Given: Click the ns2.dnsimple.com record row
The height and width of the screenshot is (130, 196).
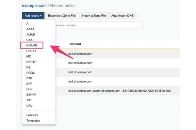Looking at the screenshot, I should [118, 63].
